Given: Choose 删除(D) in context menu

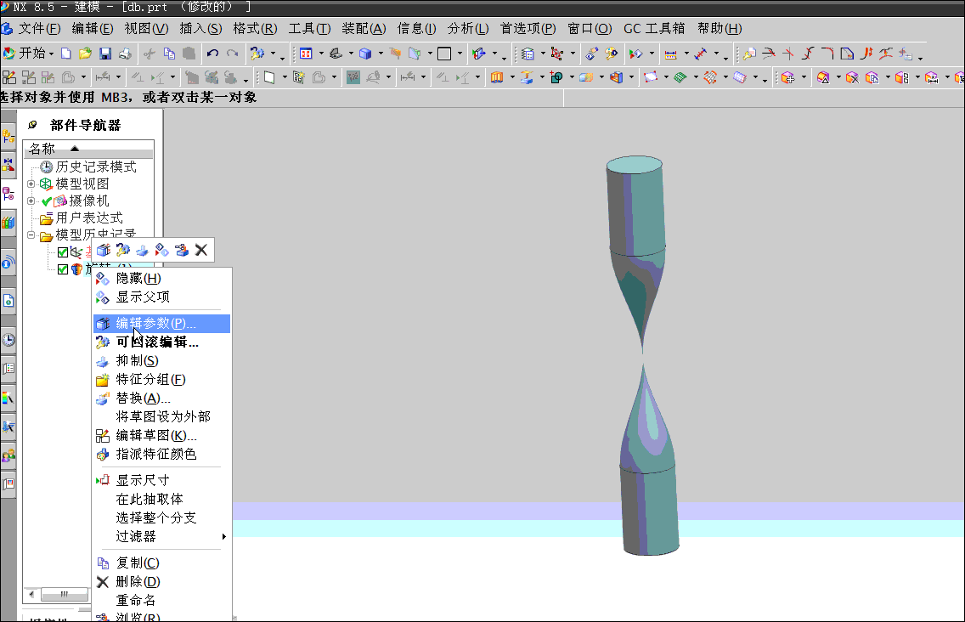Looking at the screenshot, I should coord(162,581).
